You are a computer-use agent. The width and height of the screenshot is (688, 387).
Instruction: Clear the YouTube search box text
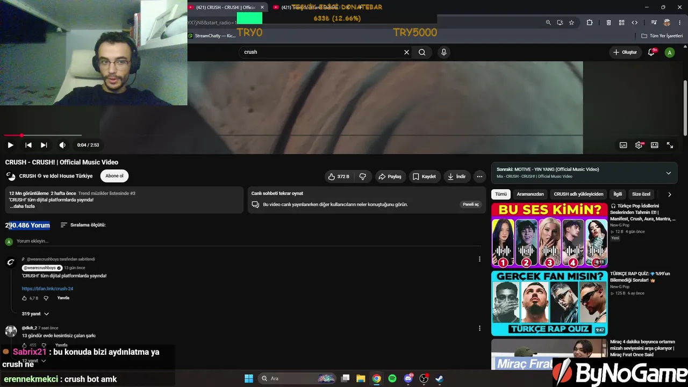point(407,52)
